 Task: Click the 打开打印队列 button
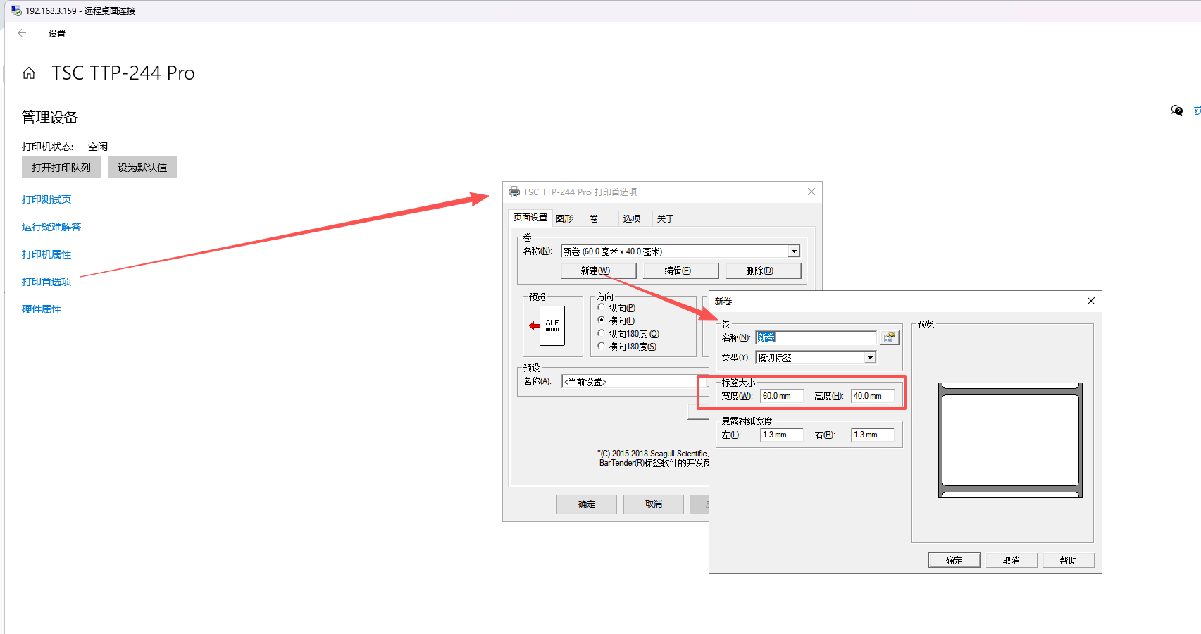(x=61, y=168)
